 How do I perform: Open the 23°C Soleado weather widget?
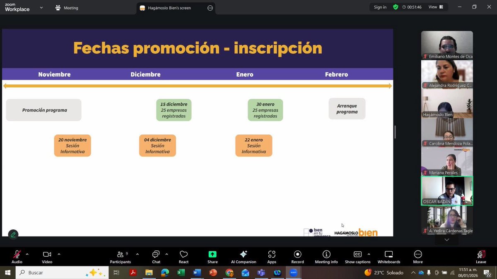point(384,272)
